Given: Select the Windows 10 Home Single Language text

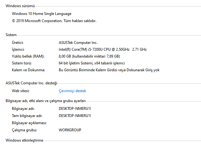Looking at the screenshot, I should pos(42,14).
